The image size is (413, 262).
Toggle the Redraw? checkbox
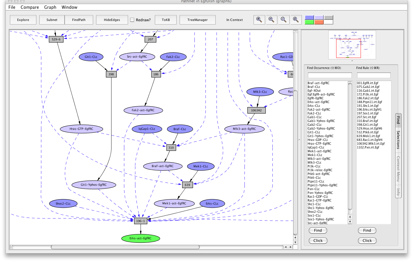(x=132, y=20)
